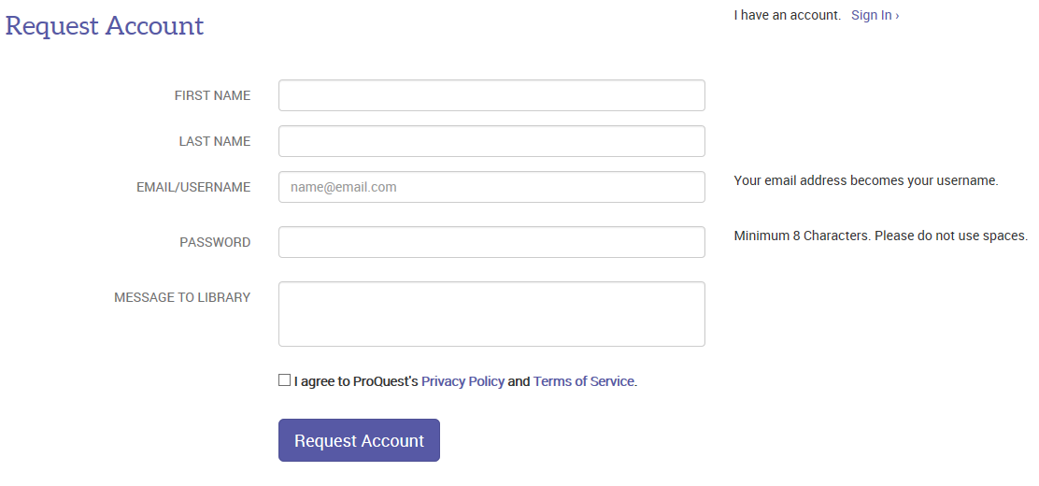Click the 'I agree to ProQuest's' label text
This screenshot has width=1039, height=486.
(x=356, y=381)
